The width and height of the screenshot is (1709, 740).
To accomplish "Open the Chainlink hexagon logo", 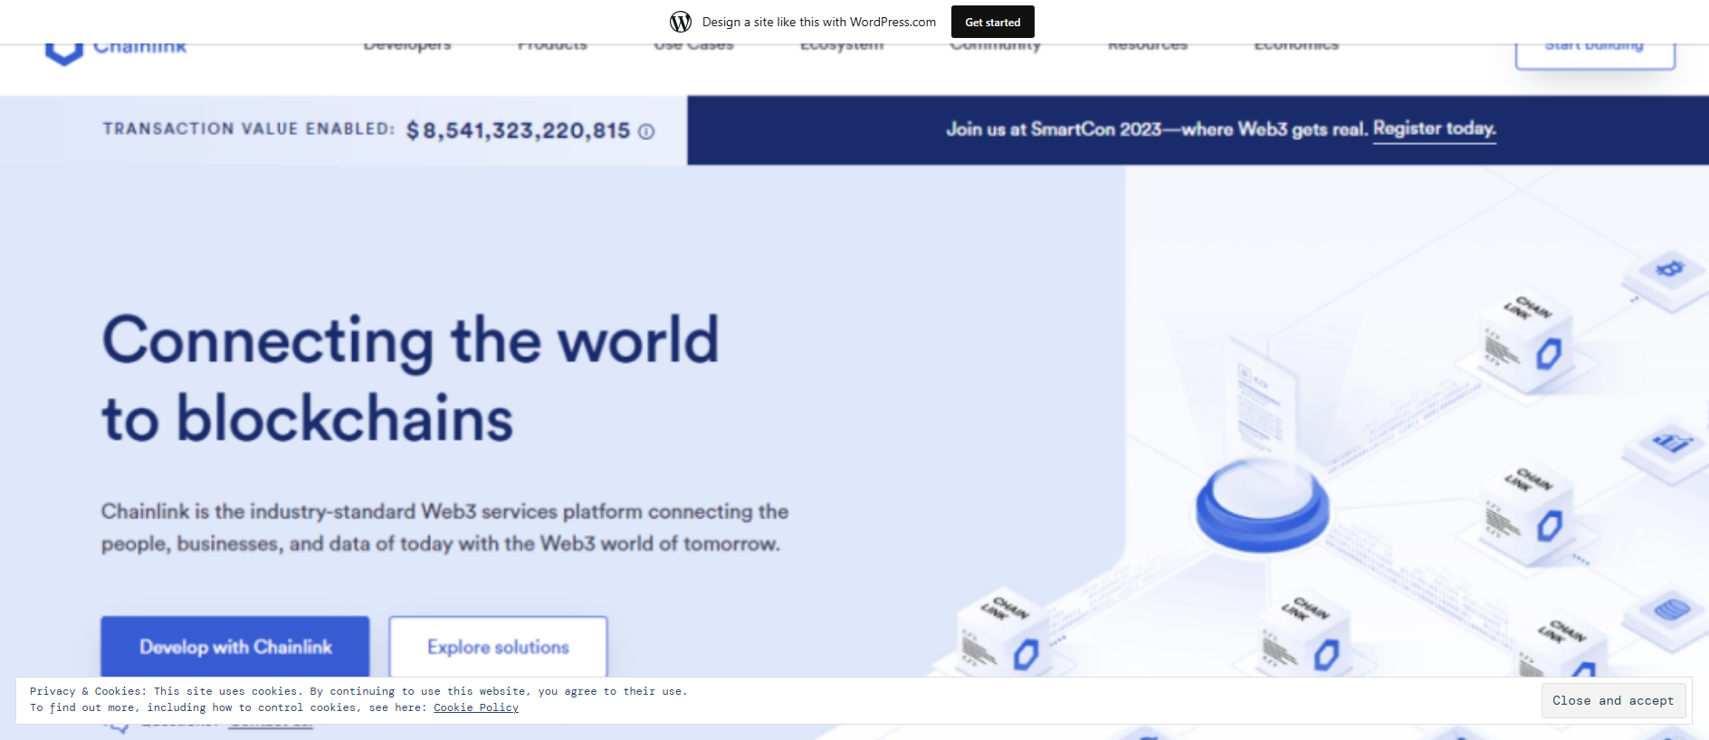I will pos(64,52).
